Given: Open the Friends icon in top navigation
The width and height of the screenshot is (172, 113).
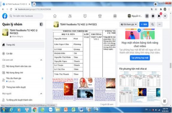Looking at the screenshot, I should coord(70,16).
